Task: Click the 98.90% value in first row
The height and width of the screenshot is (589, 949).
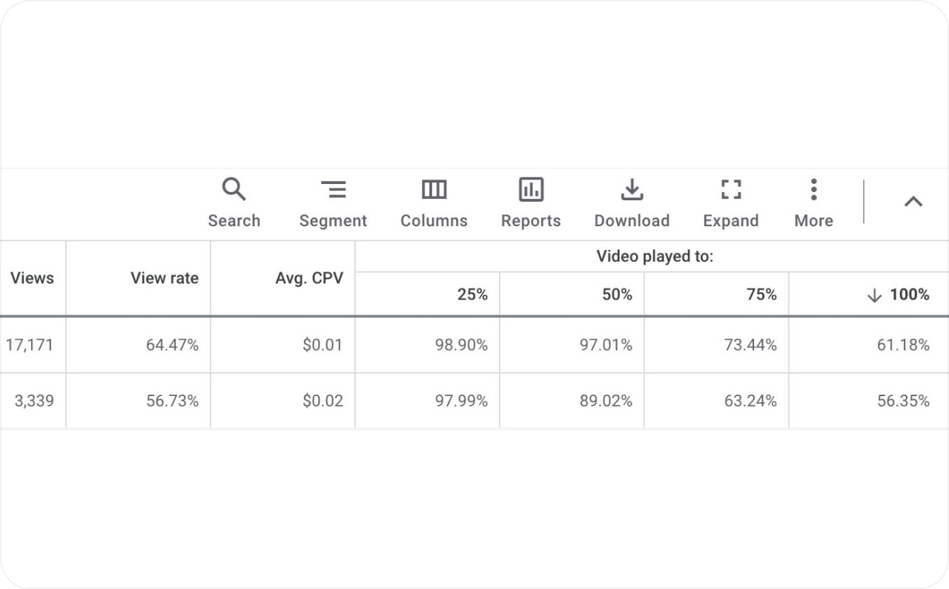Action: coord(460,345)
